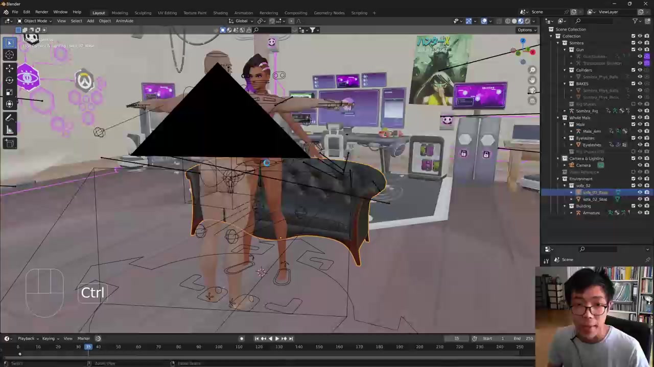Open the AnimAide menu
The height and width of the screenshot is (367, 654).
[x=124, y=21]
